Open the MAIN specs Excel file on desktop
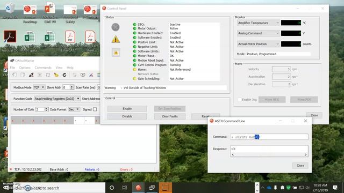The height and width of the screenshot is (193, 344). tap(30, 41)
